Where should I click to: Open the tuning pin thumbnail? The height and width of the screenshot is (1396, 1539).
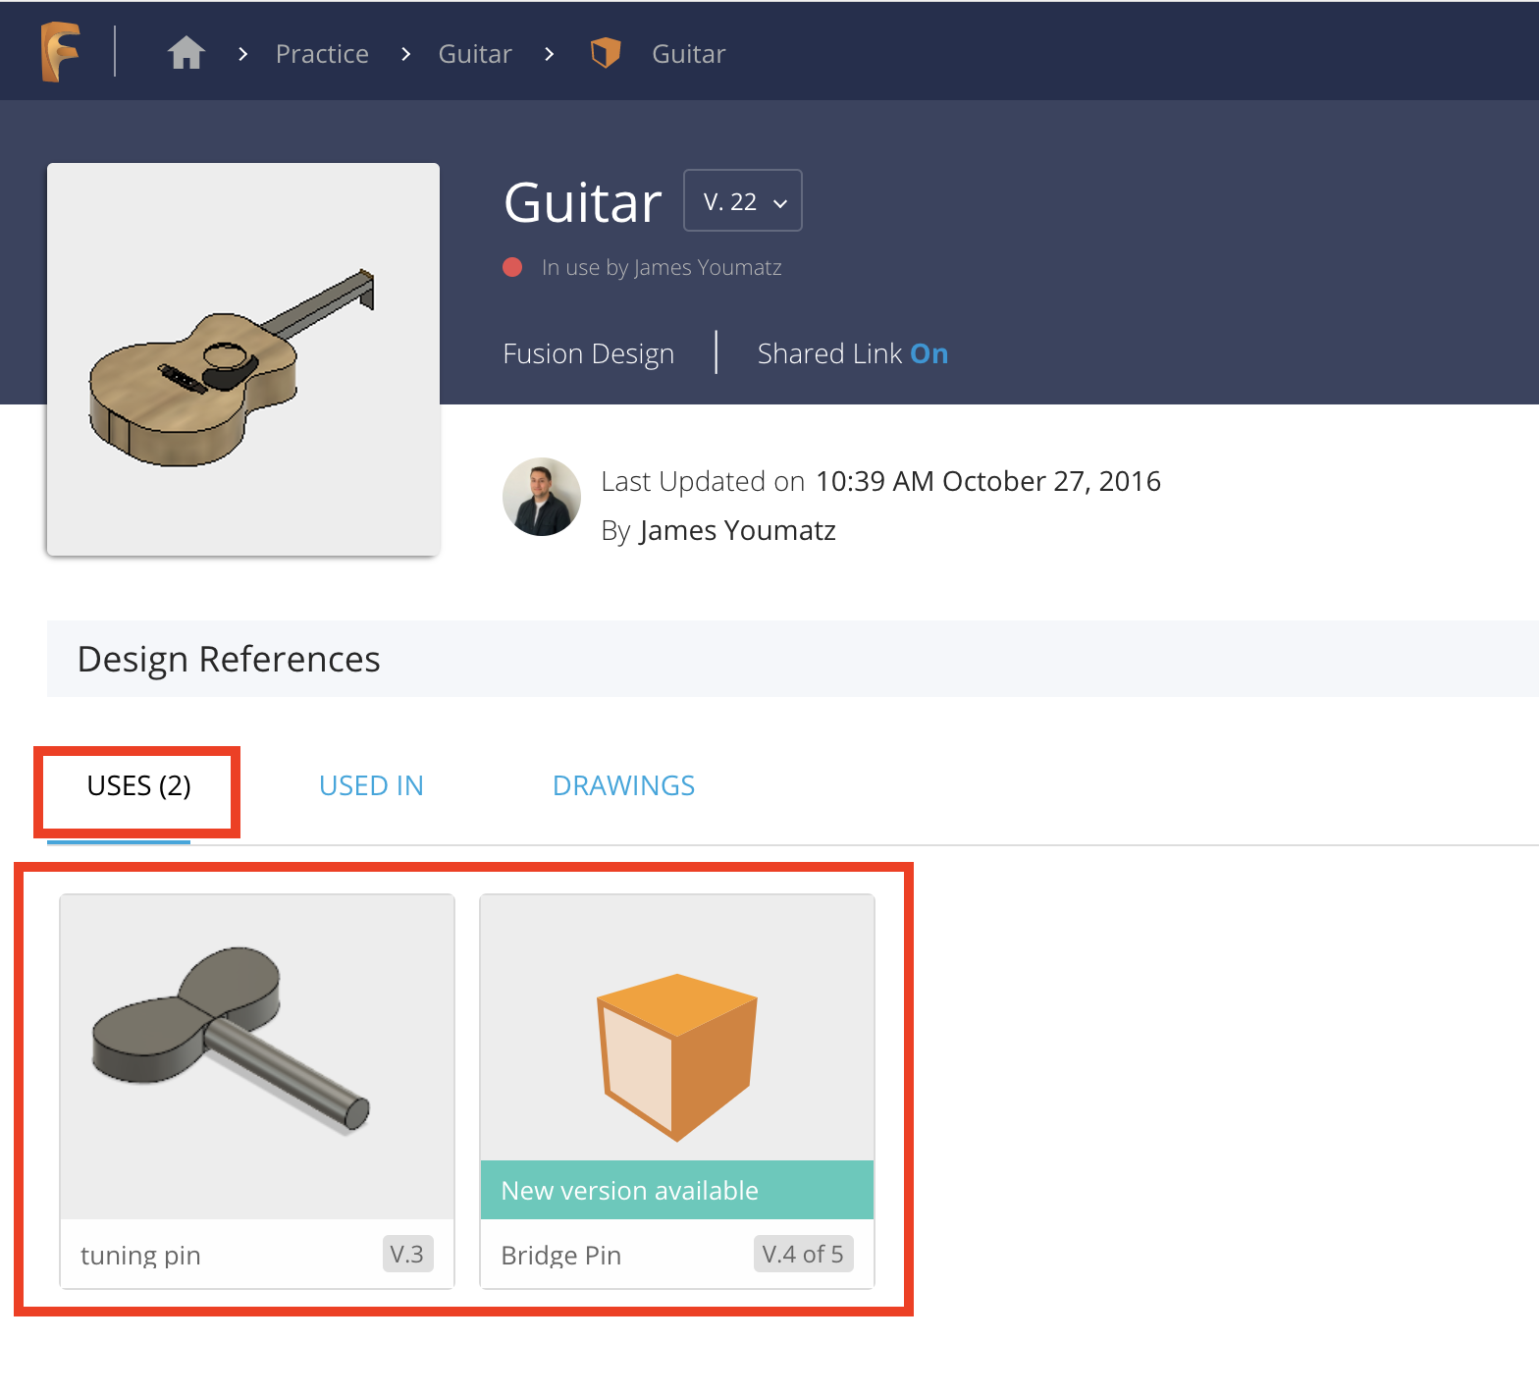pyautogui.click(x=257, y=1056)
